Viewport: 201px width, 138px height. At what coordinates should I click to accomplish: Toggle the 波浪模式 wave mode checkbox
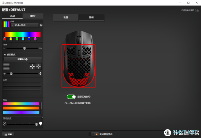pos(5,55)
